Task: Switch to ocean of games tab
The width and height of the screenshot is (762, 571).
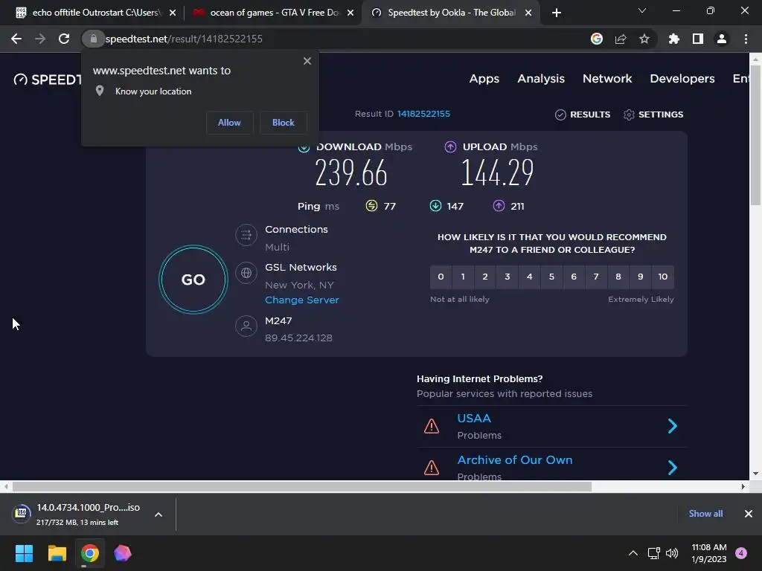Action: [272, 13]
